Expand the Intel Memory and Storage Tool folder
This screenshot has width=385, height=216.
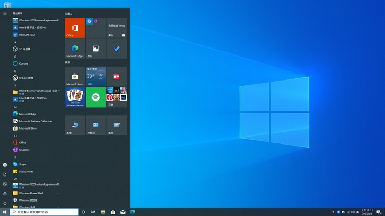(36, 92)
